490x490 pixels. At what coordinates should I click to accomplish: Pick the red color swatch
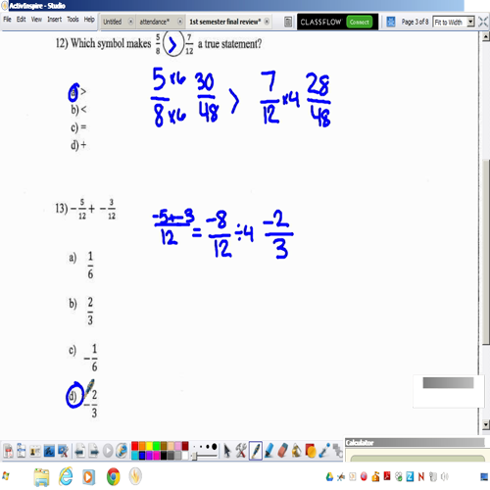[134, 446]
